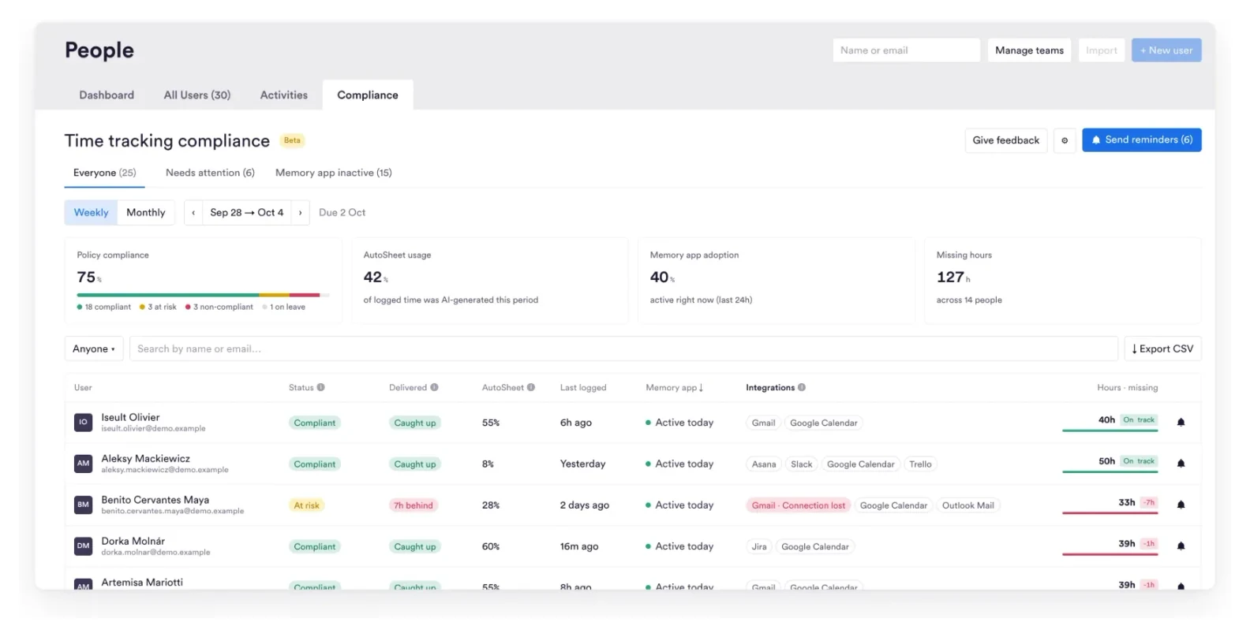Go to next week with right chevron
This screenshot has height=637, width=1250.
[300, 213]
